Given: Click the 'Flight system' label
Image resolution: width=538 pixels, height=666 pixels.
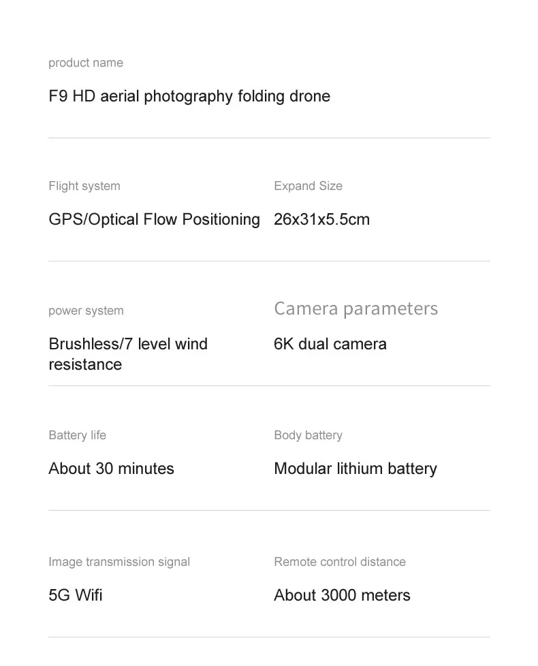Looking at the screenshot, I should [x=84, y=186].
